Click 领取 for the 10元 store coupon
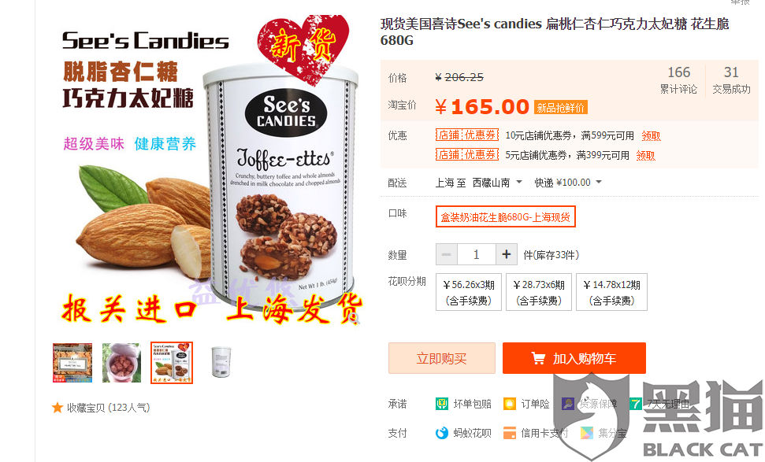Image resolution: width=765 pixels, height=462 pixels. click(651, 136)
